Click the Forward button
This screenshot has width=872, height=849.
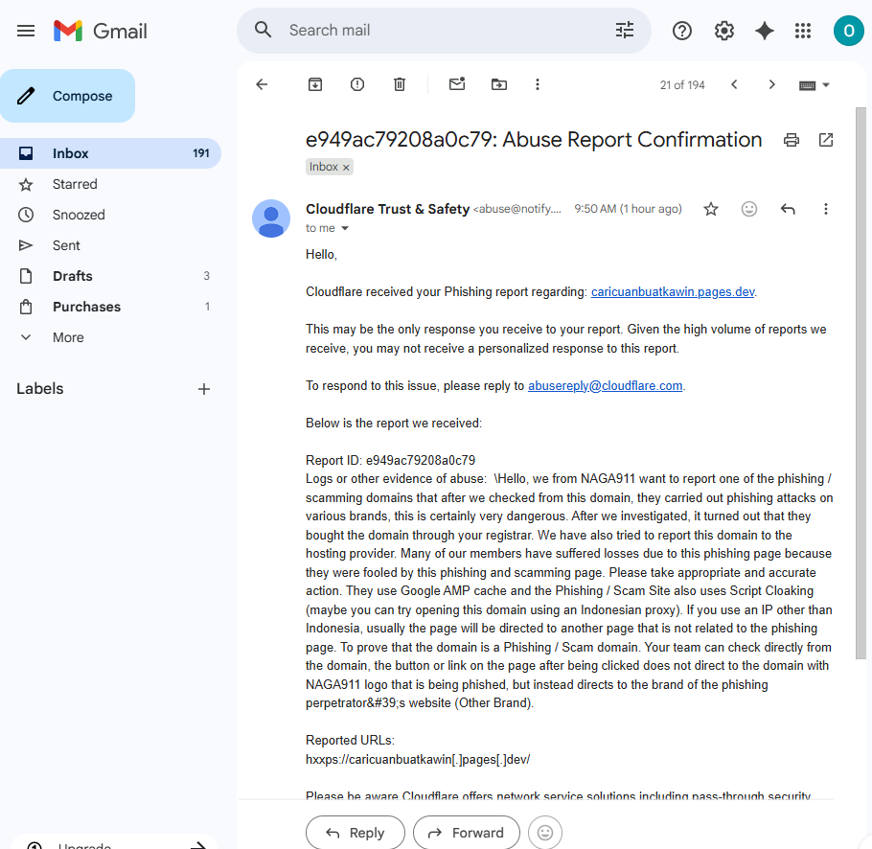(467, 833)
